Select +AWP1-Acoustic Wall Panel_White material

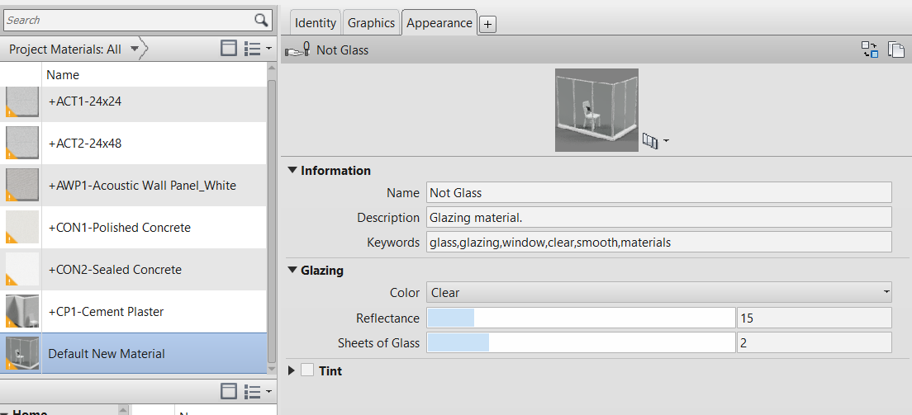click(x=142, y=186)
